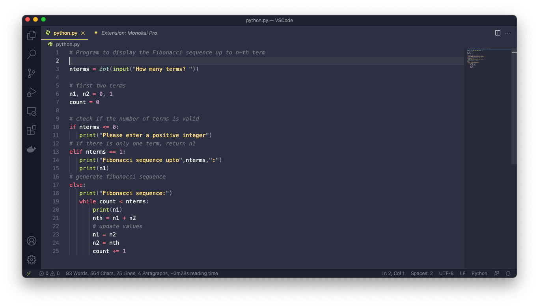Open the Explorer view in activity bar
Screen dimensions: 539x307
[32, 35]
